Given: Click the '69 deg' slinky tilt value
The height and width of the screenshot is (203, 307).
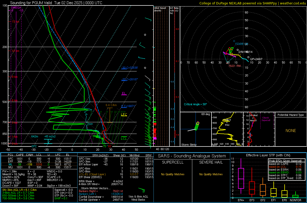Looking at the screenshot, I should 206,114.
